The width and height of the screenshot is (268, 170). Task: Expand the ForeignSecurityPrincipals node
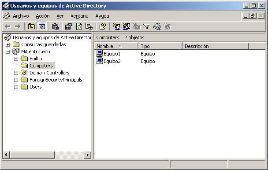16,80
